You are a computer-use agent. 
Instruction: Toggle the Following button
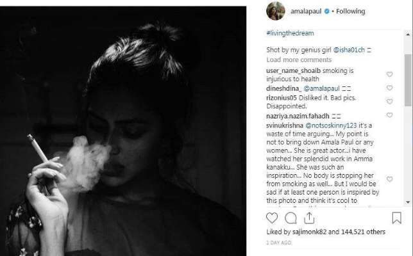(351, 12)
